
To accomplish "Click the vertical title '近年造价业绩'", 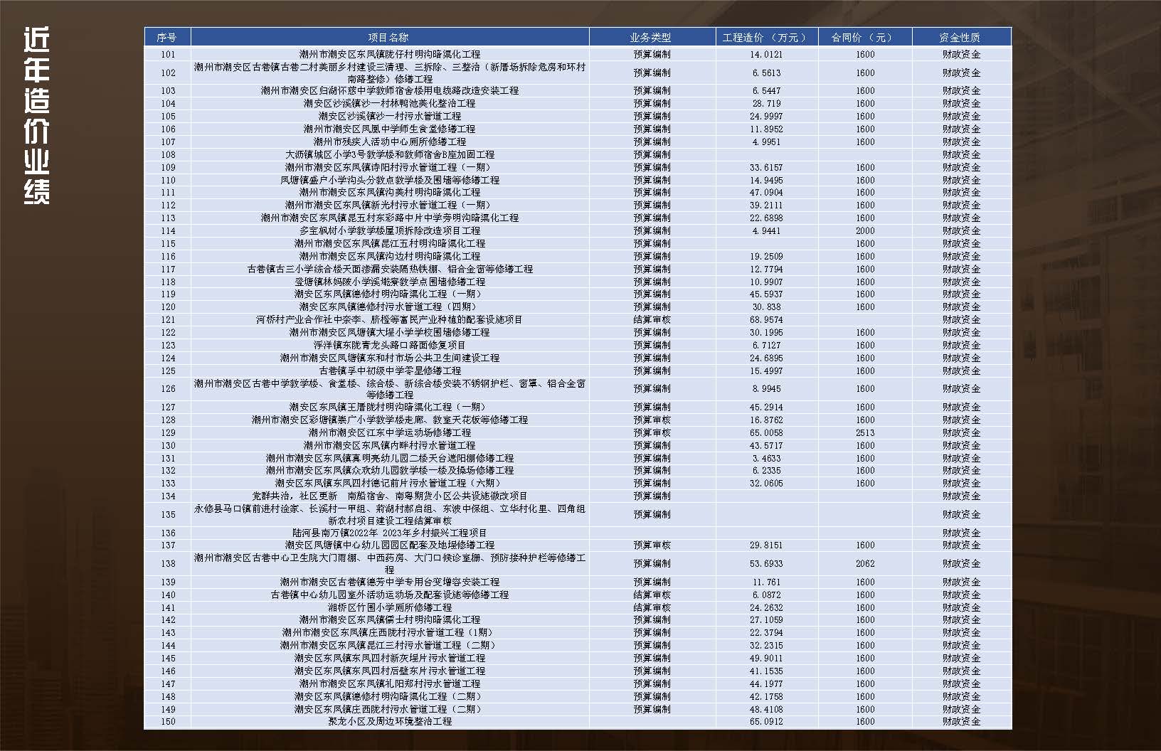I will click(36, 116).
